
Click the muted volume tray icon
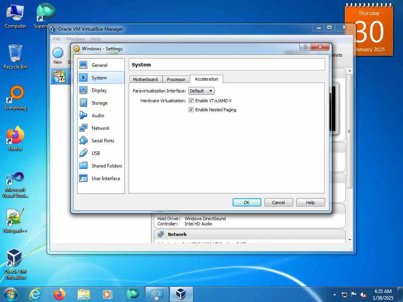[363, 295]
